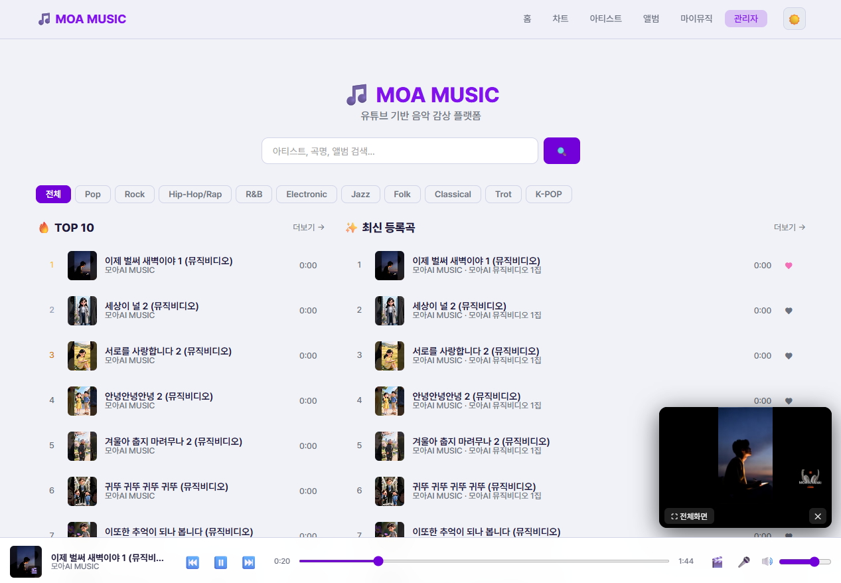Image resolution: width=841 pixels, height=583 pixels.
Task: Focus the artist, song, album search field
Action: pyautogui.click(x=400, y=151)
